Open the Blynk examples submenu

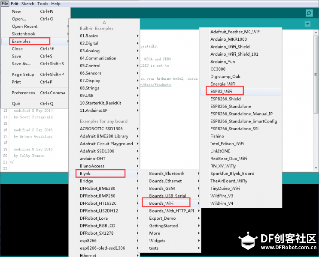point(104,173)
